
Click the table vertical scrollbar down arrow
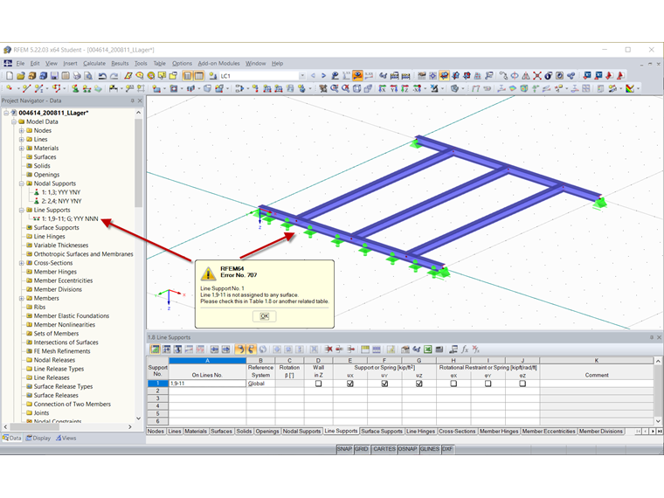click(x=658, y=421)
